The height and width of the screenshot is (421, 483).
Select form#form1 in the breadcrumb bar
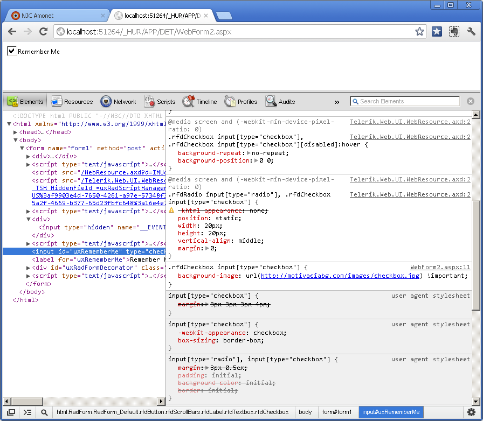[336, 412]
